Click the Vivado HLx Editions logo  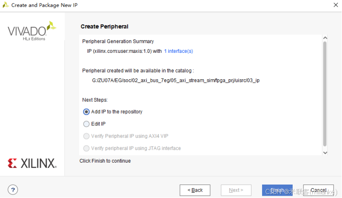click(31, 30)
